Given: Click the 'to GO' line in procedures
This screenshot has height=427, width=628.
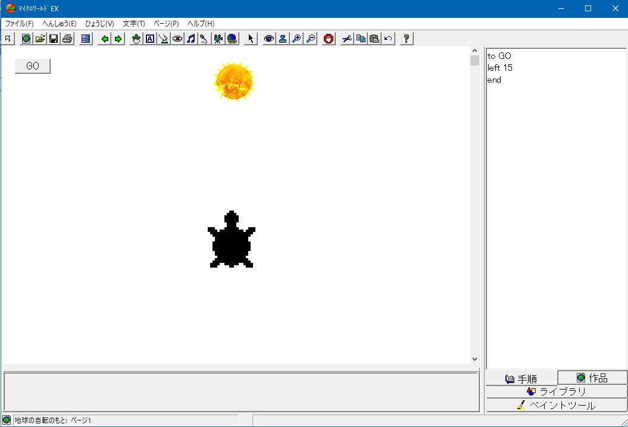Looking at the screenshot, I should [x=499, y=56].
